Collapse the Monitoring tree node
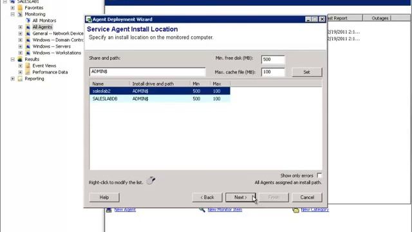412x232 pixels. 13,14
